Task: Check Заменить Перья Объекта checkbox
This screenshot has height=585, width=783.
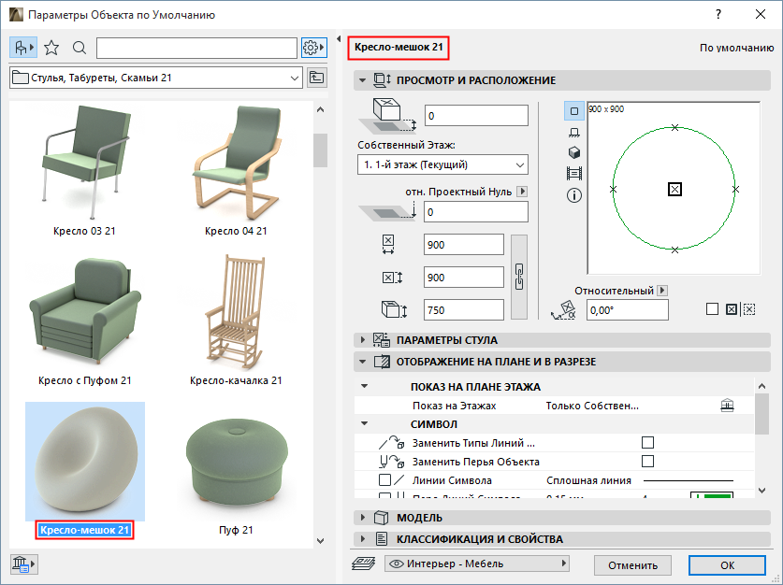Action: (x=647, y=462)
